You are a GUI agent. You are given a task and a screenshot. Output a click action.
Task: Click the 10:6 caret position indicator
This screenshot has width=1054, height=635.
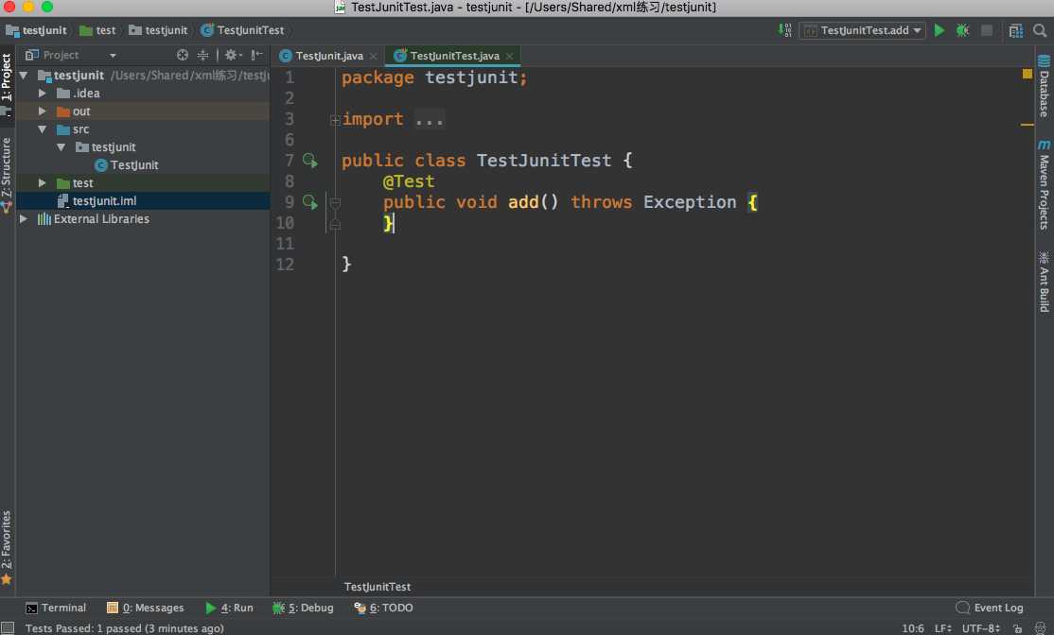point(912,628)
